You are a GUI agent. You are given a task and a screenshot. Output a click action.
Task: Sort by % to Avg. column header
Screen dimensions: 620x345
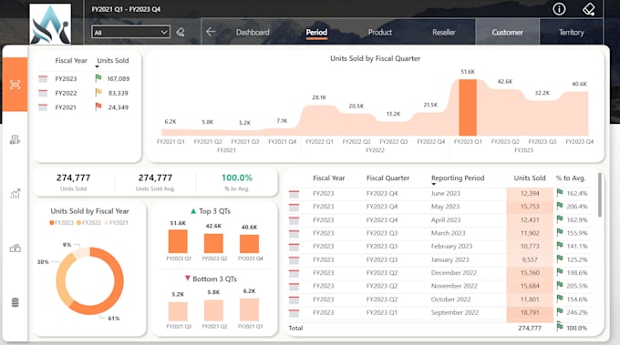(x=571, y=178)
